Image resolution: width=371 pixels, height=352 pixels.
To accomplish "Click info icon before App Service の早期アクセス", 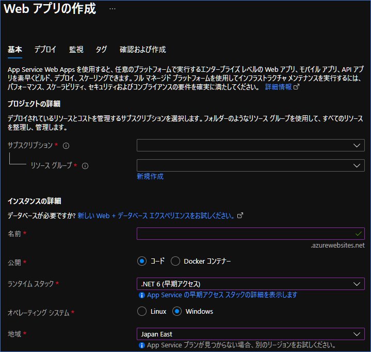I will [142, 295].
